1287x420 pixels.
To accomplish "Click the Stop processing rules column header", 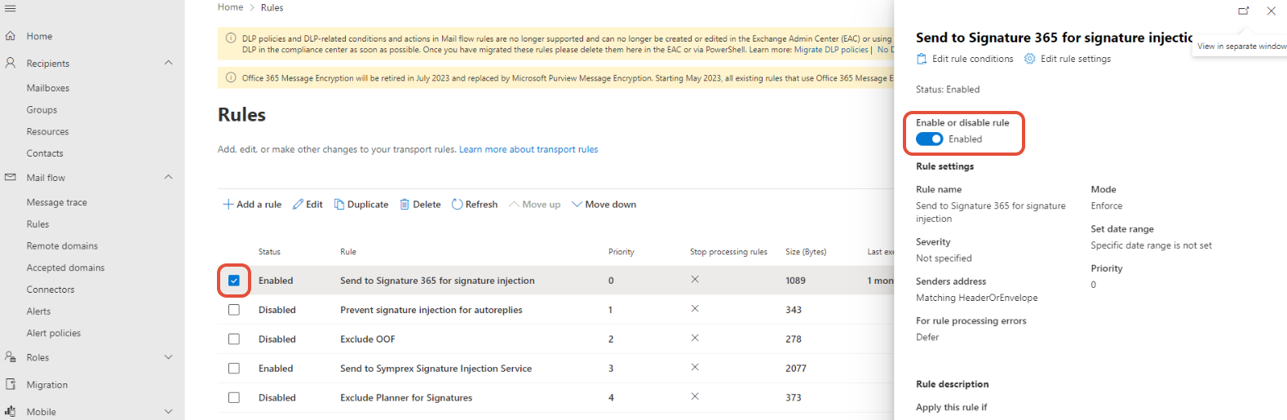I will click(x=728, y=252).
